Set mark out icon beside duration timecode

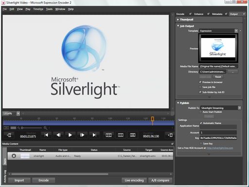point(170,135)
